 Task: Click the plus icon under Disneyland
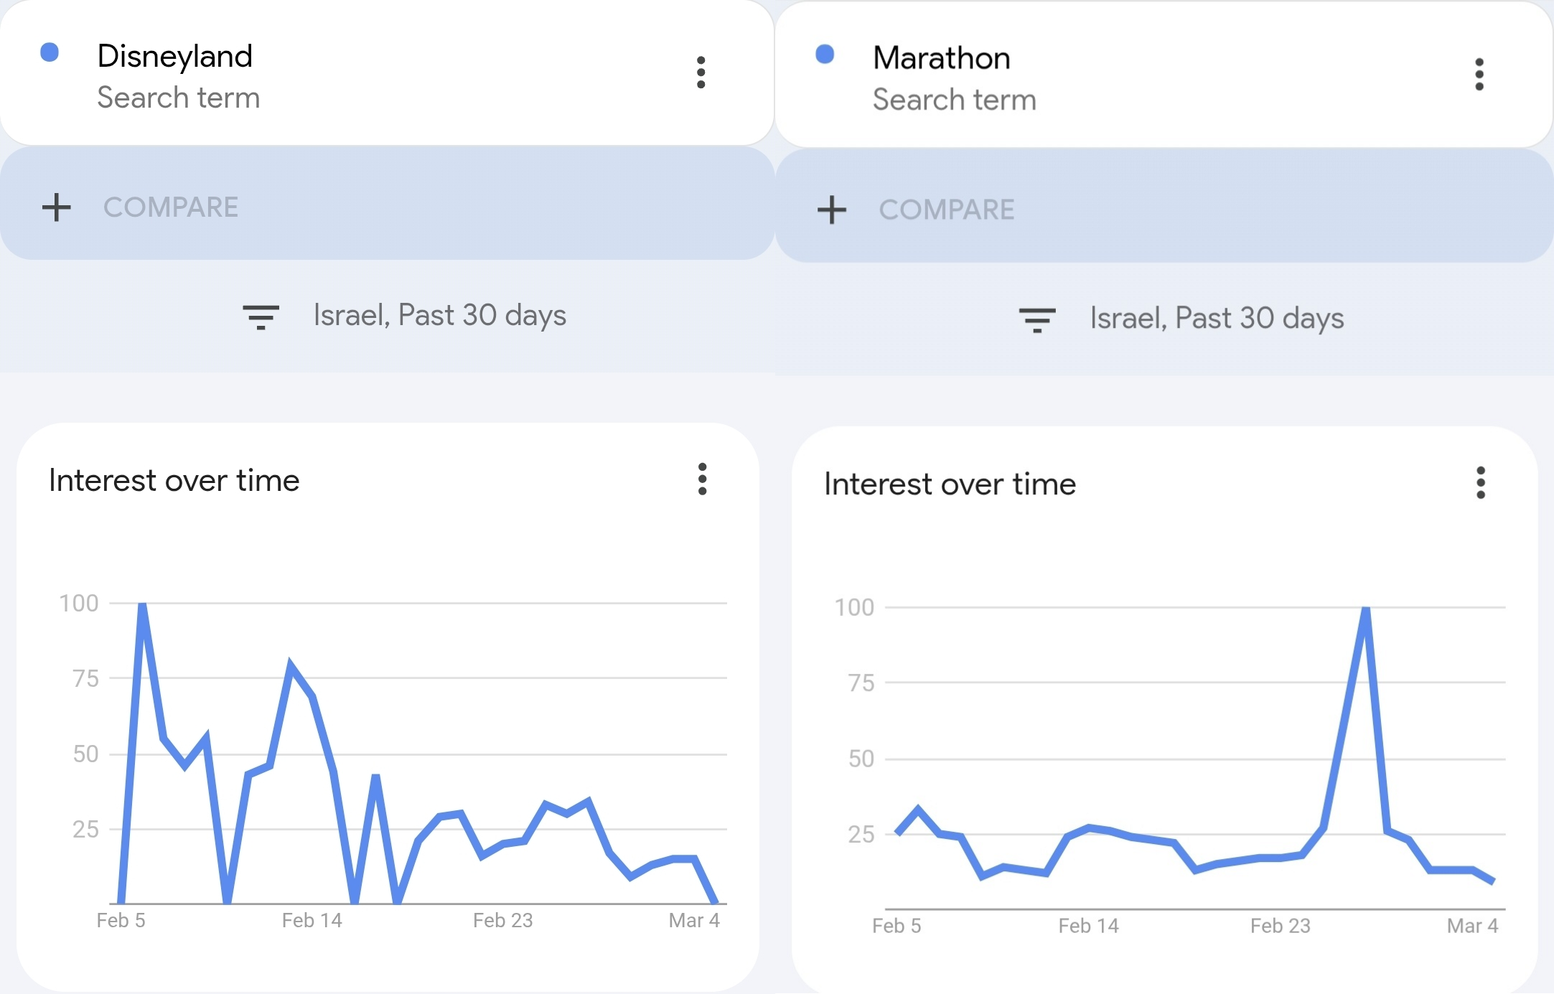(x=57, y=207)
